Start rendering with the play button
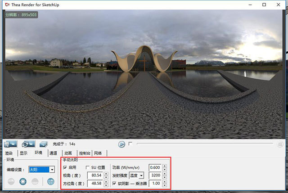This screenshot has height=193, width=288. 121,144
